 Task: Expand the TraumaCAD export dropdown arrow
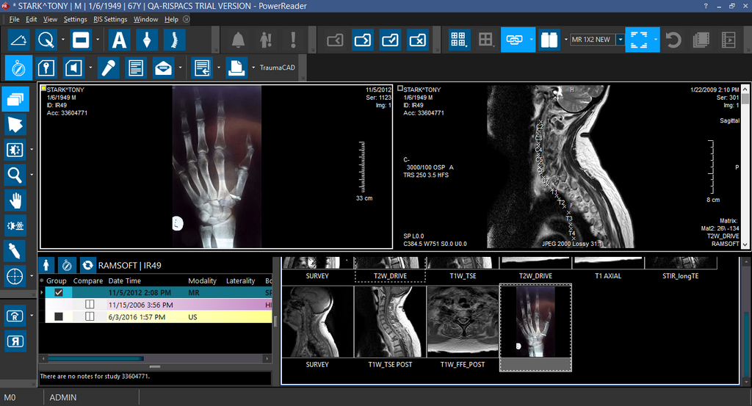point(253,68)
